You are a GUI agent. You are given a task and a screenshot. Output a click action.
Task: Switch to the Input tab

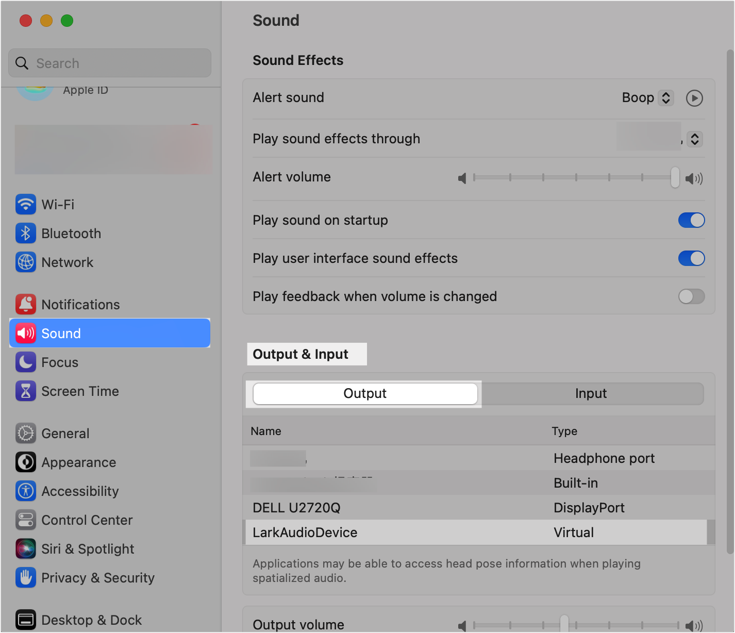coord(591,393)
